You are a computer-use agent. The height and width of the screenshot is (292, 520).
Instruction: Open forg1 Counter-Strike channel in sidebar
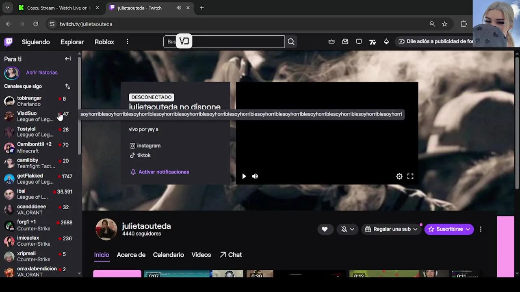(39, 225)
